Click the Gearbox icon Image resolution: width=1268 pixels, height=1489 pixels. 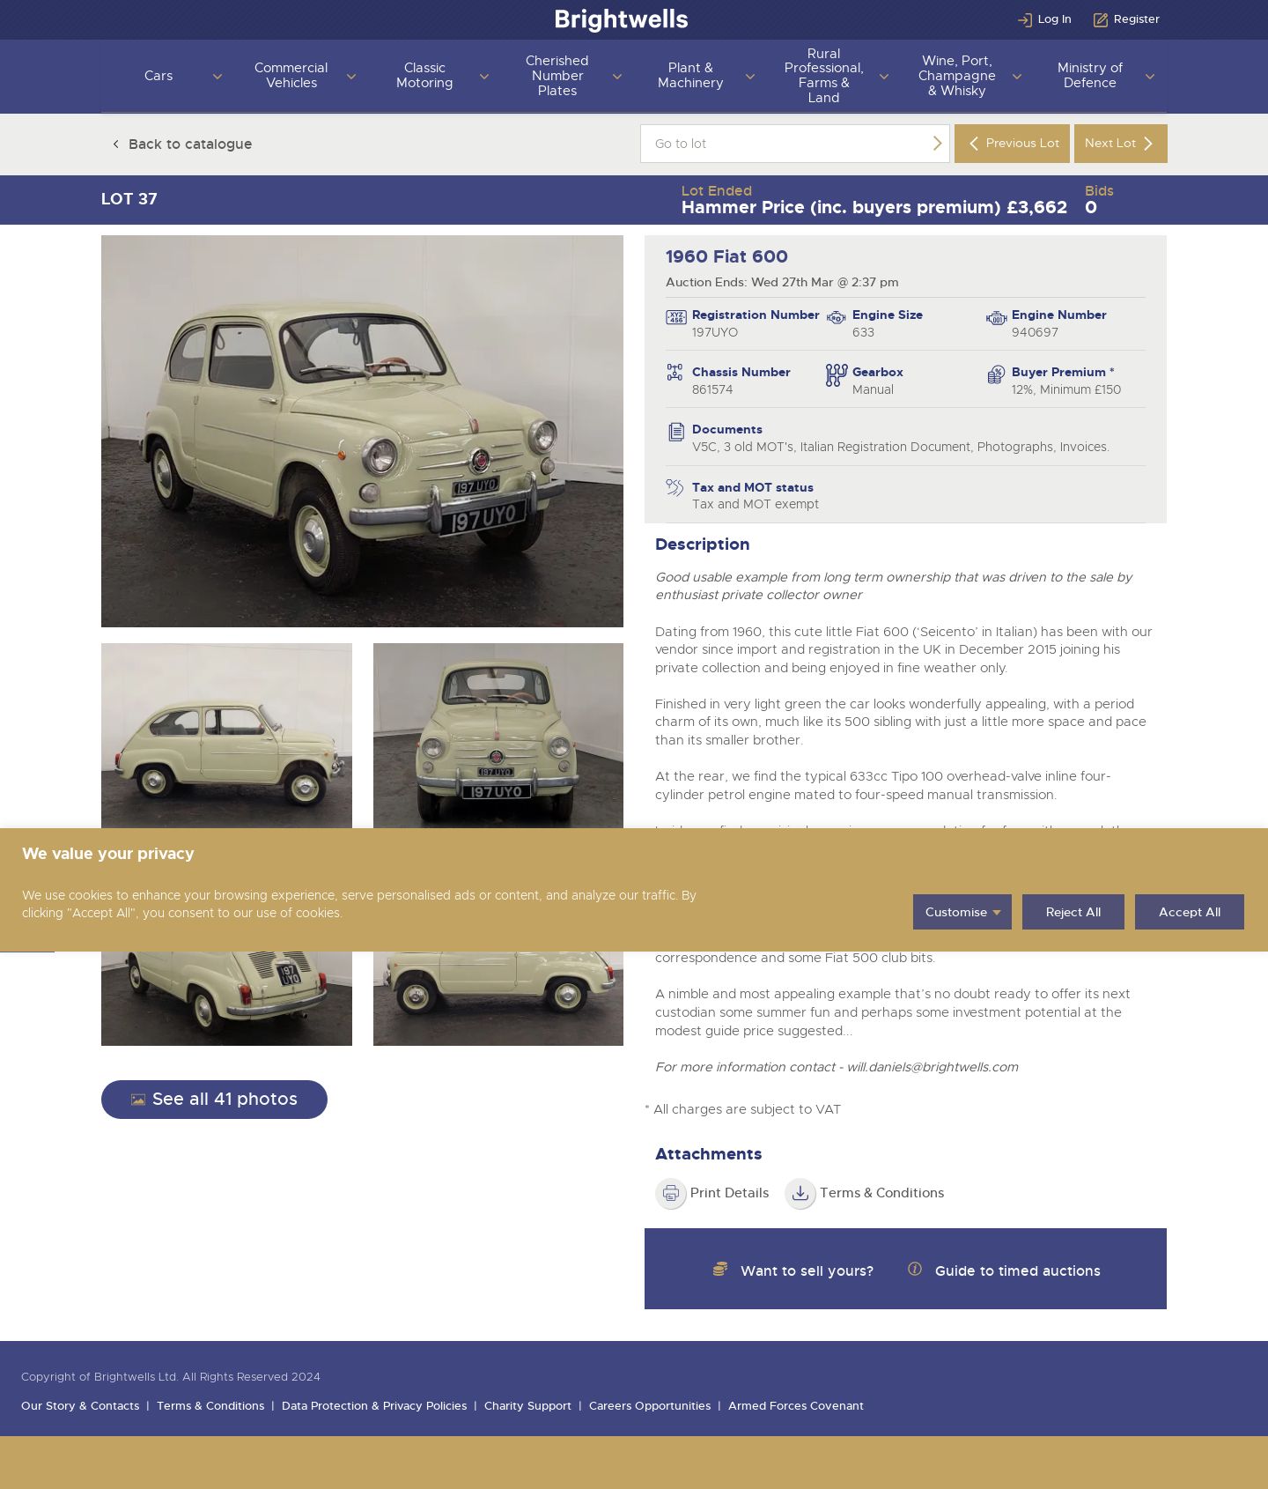[837, 375]
